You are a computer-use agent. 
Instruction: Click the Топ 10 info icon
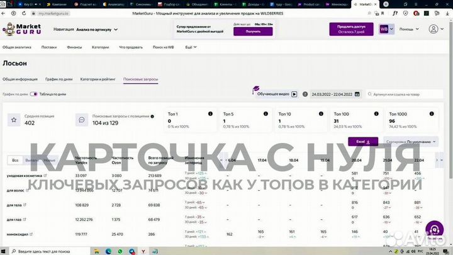point(321,114)
